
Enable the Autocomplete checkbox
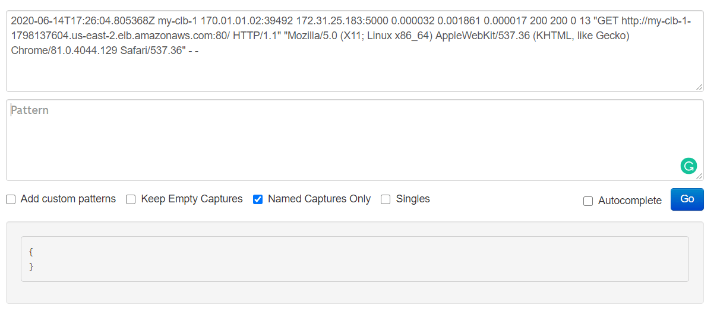588,201
